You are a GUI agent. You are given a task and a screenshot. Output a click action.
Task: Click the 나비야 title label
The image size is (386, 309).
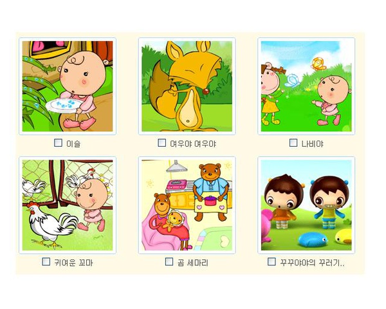click(313, 144)
